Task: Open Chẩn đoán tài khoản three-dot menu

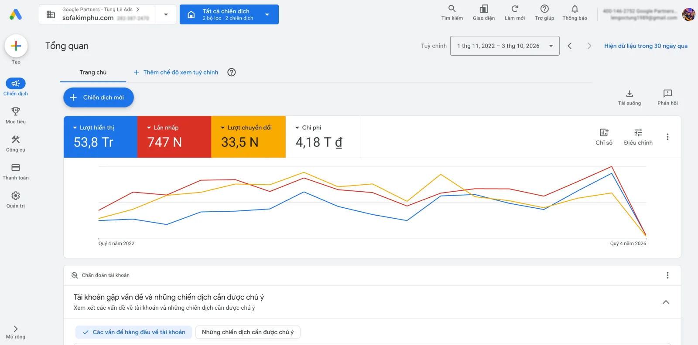Action: coord(667,275)
